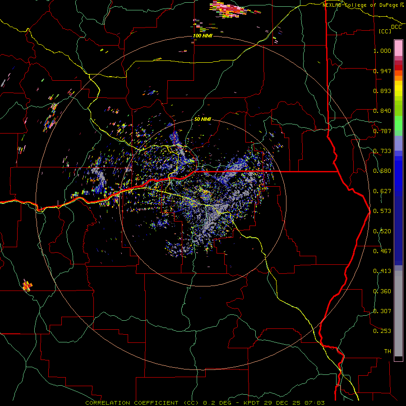
Task: Click the 50 NMI range ring label
Action: (x=203, y=120)
